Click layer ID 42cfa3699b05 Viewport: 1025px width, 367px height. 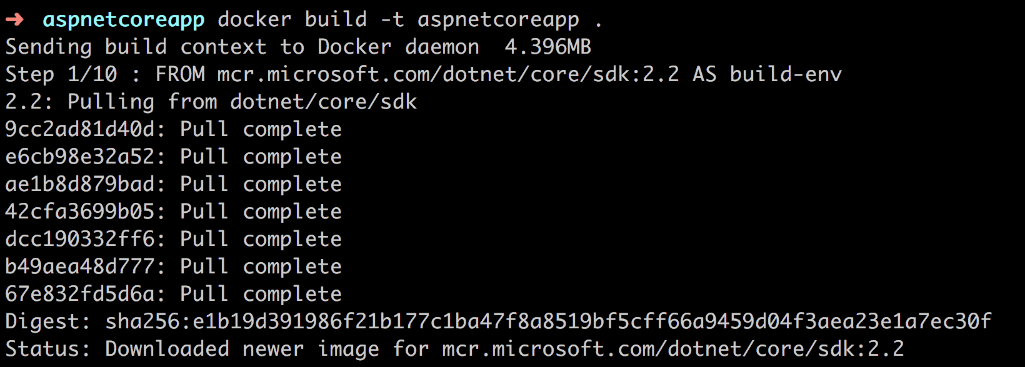(80, 212)
